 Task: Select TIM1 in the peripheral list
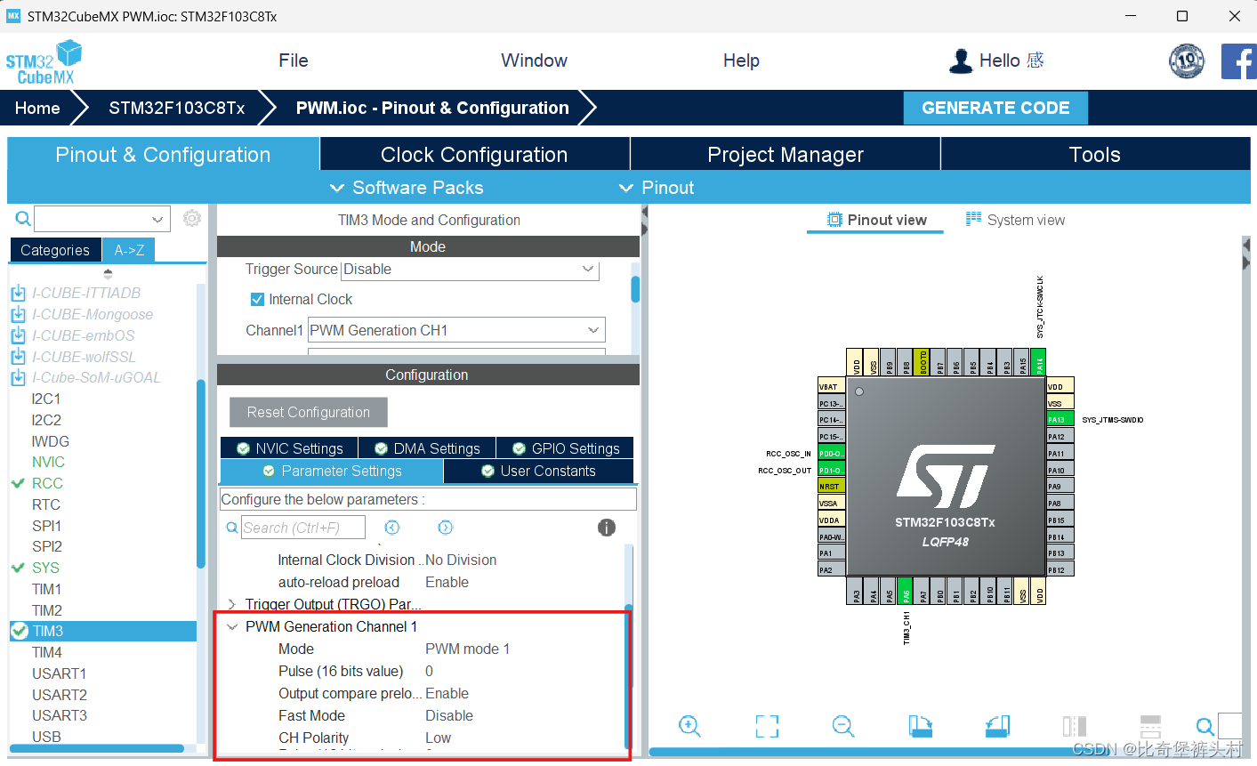(x=47, y=589)
